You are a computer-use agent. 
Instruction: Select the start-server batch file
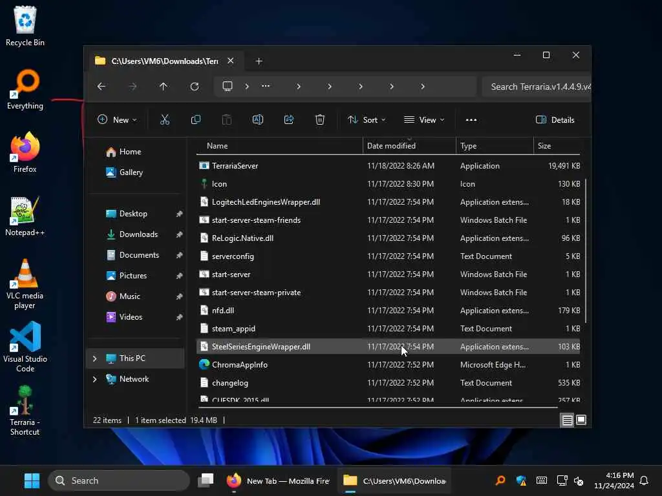click(388, 274)
